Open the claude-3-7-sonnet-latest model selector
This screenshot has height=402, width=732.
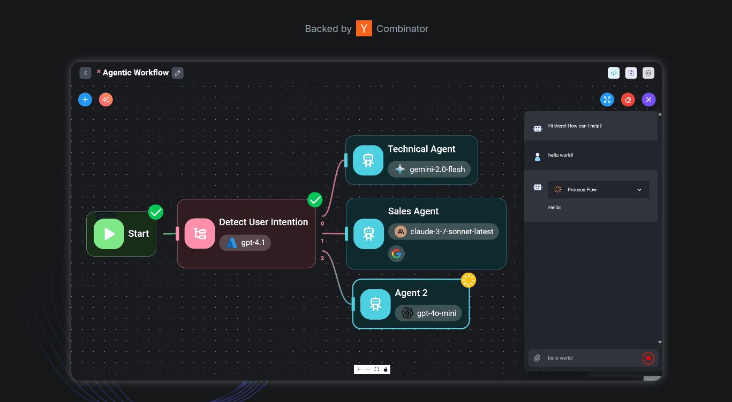[x=443, y=231]
